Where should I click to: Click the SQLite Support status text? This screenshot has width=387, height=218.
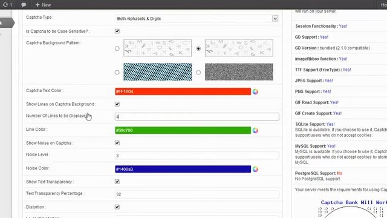pyautogui.click(x=315, y=124)
